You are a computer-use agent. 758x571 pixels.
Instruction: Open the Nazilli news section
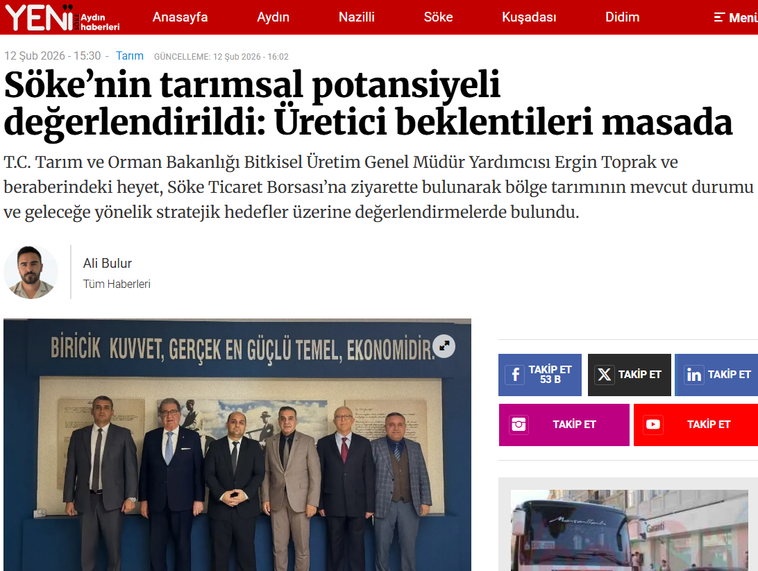pyautogui.click(x=357, y=17)
